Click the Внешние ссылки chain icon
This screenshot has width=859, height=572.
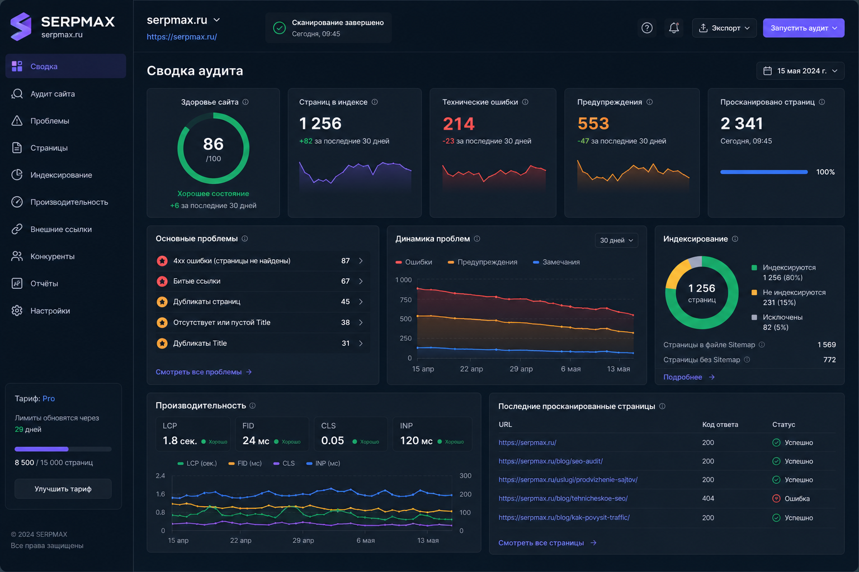(x=17, y=229)
